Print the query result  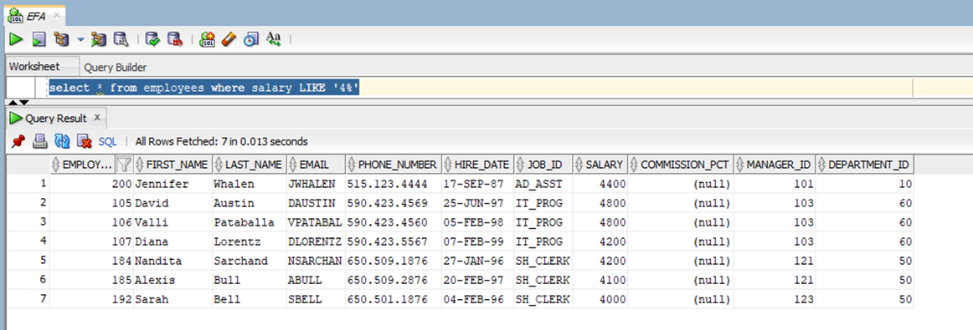point(39,141)
